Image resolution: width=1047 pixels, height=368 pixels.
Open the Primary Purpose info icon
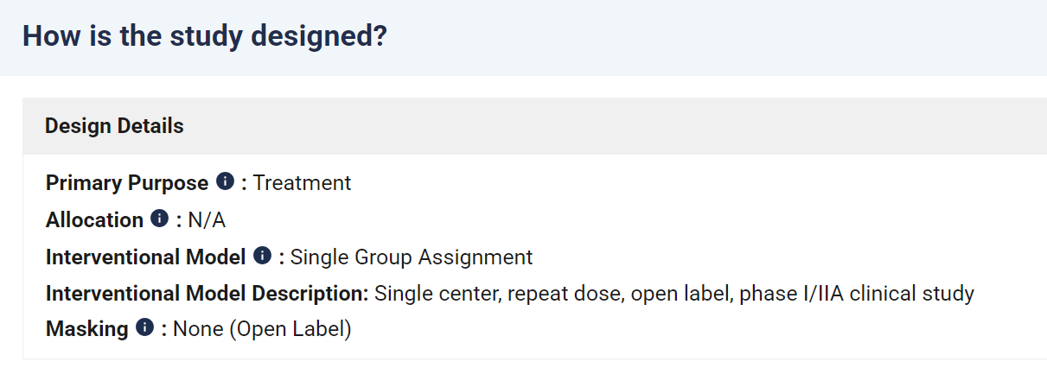coord(225,181)
